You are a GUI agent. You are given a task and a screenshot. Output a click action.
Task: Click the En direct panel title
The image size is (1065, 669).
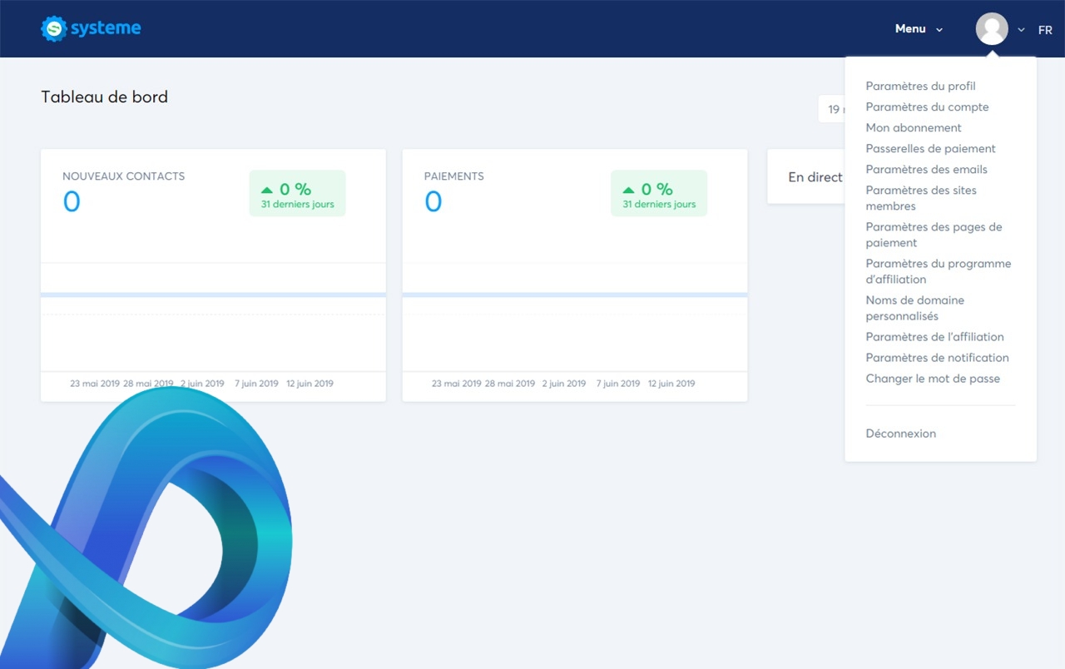(x=815, y=177)
